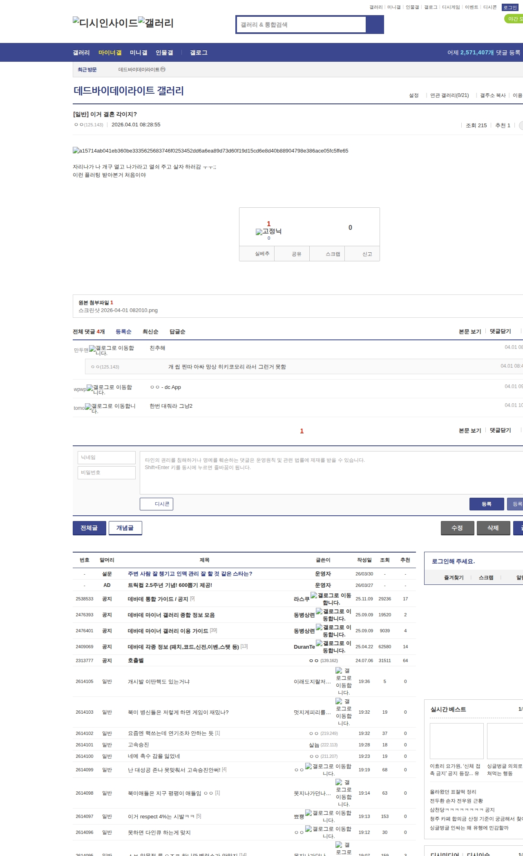This screenshot has height=856, width=523.
Task: Click the search button next to search box
Action: click(375, 25)
